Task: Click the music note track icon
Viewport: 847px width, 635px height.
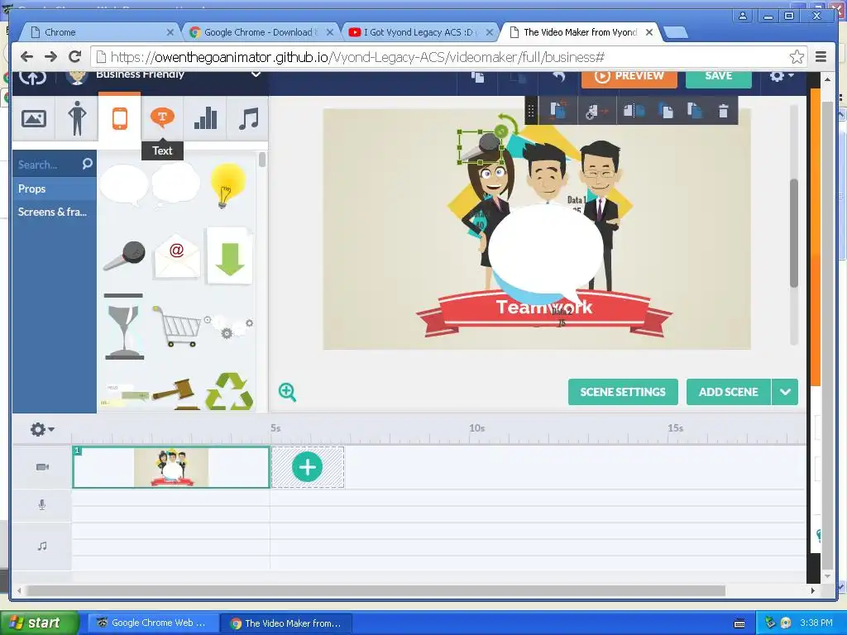Action: point(42,546)
